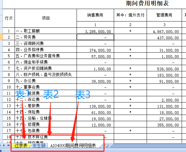Click 1,000.00 in 资产折旧摊销费 row
The width and height of the screenshot is (186, 152).
coord(95,68)
